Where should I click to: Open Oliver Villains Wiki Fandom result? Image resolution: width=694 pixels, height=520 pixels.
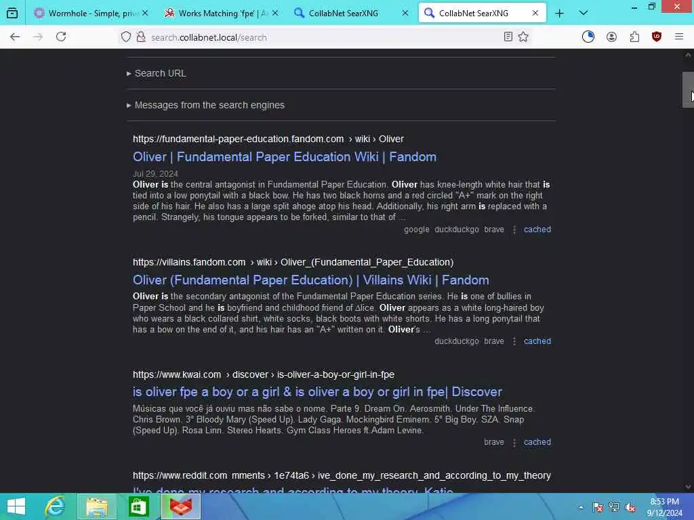(311, 280)
